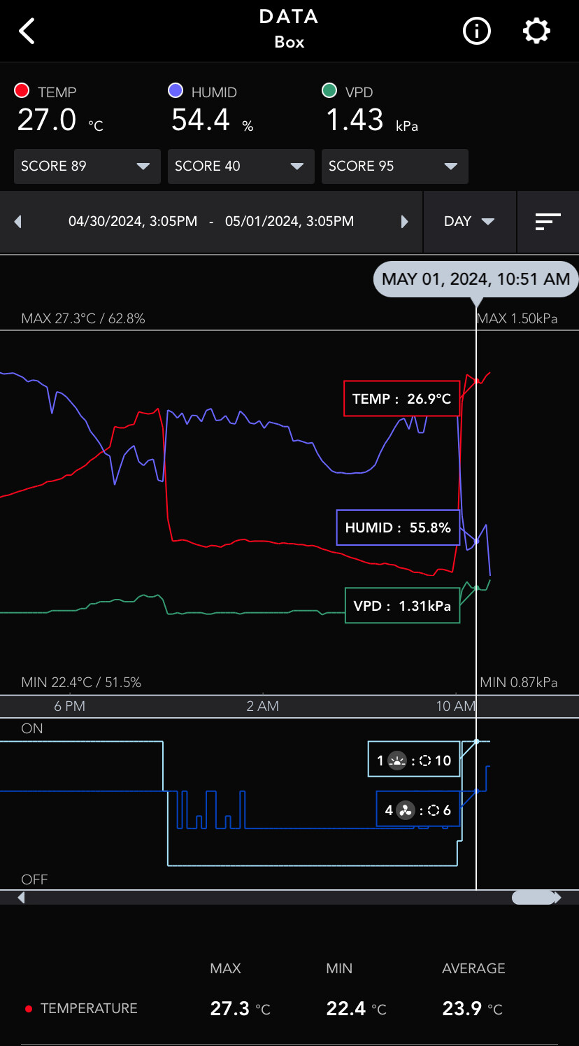Click the left arrow of the chart scrollbar
Viewport: 579px width, 1046px height.
(21, 897)
